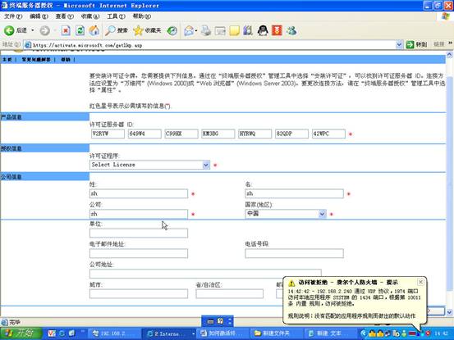This screenshot has width=454, height=340.
Task: Click the third ID box C99HX
Action: pos(181,134)
